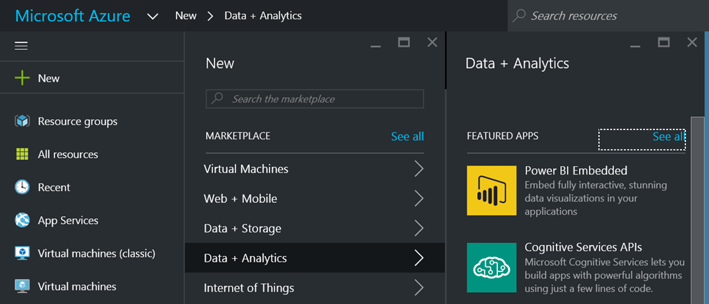Click the New breadcrumb in header
Image resolution: width=709 pixels, height=304 pixels.
186,15
